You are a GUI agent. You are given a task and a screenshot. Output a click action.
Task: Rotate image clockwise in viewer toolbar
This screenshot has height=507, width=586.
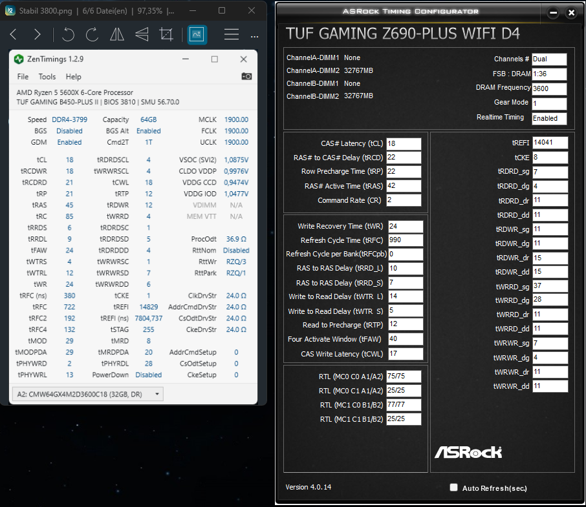point(92,35)
